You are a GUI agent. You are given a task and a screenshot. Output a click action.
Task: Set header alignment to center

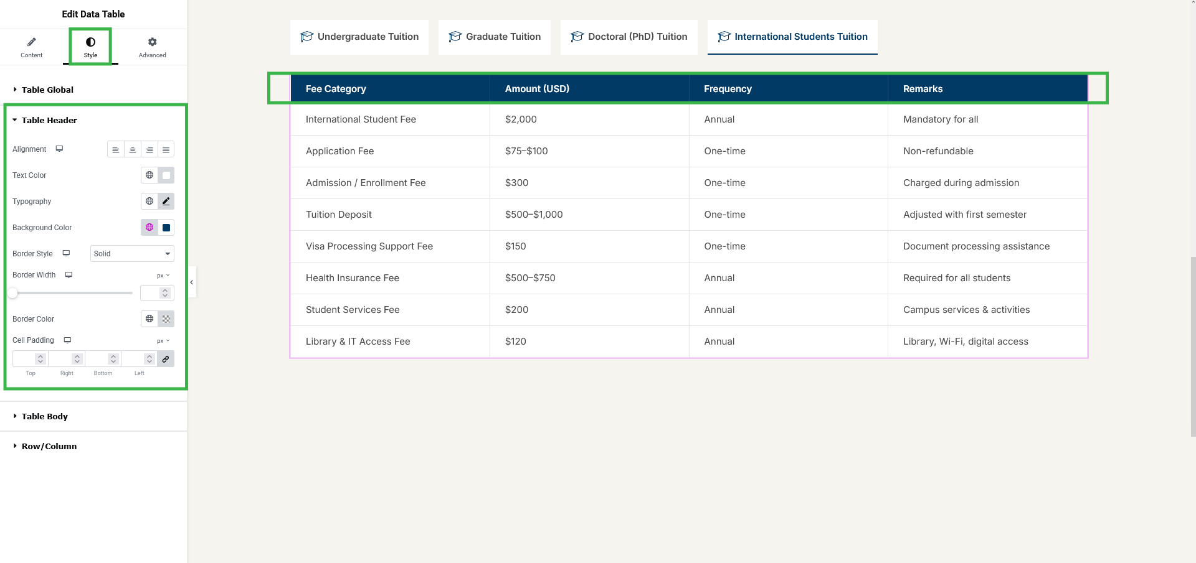tap(133, 150)
